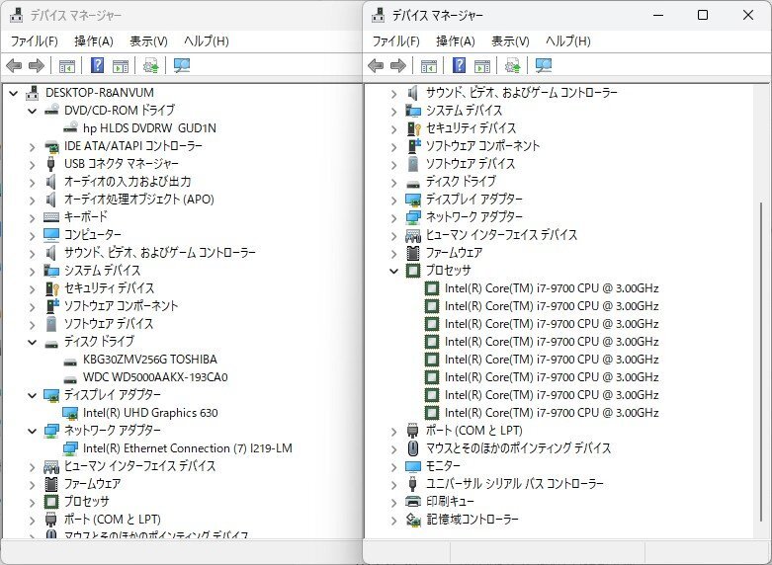The image size is (772, 565).
Task: Select Intel(R) Ethernet Connection (7) I219-LM
Action: pos(187,448)
